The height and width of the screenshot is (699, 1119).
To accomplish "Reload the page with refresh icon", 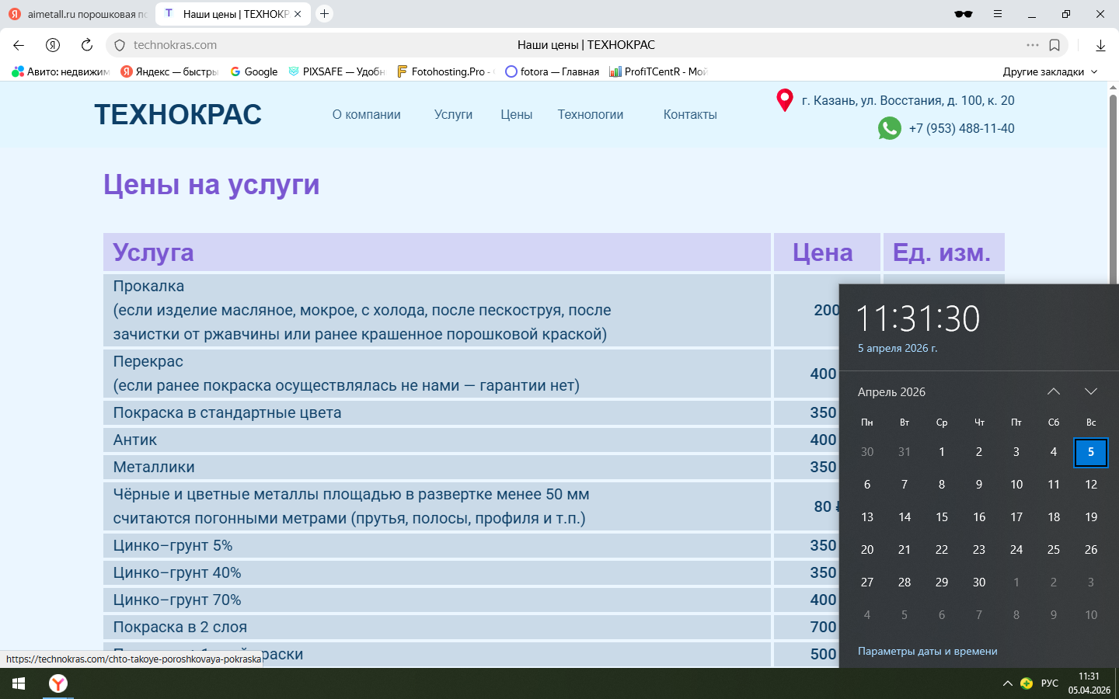I will [x=87, y=45].
